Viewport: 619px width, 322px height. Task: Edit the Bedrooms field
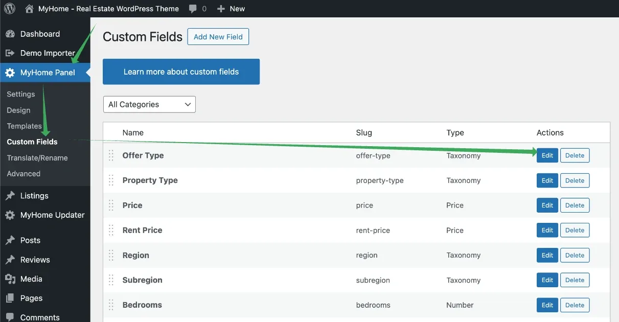coord(547,305)
